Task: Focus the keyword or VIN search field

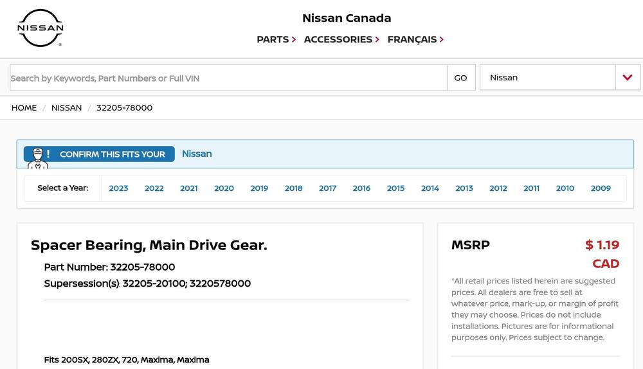Action: [x=228, y=78]
